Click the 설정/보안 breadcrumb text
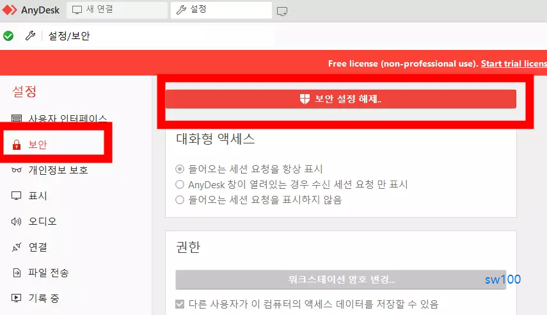This screenshot has height=315, width=547. (x=69, y=36)
